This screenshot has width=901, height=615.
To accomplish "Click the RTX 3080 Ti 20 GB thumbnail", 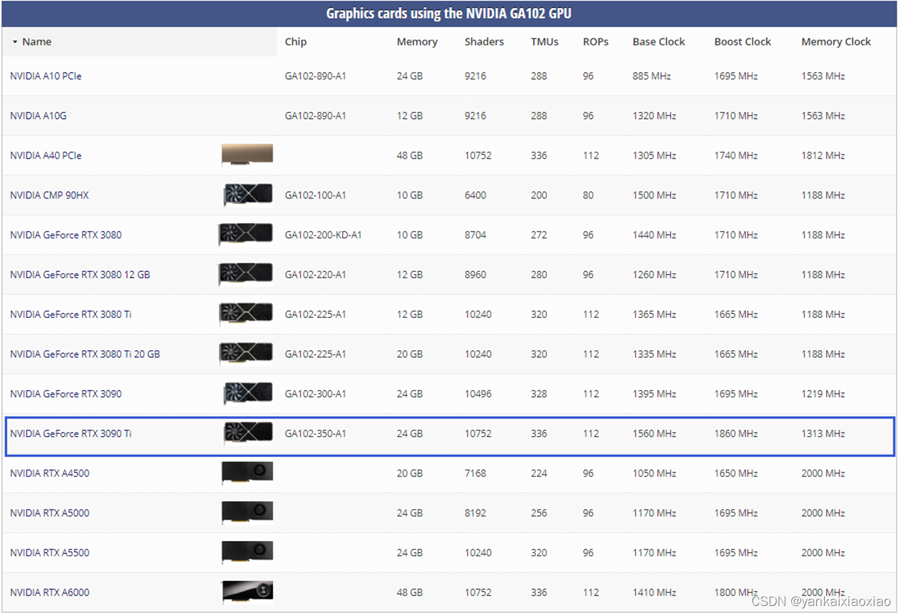I will 246,354.
